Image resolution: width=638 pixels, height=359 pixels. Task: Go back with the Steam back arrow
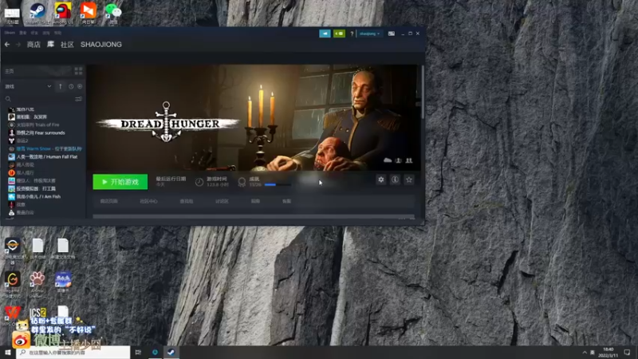click(7, 45)
